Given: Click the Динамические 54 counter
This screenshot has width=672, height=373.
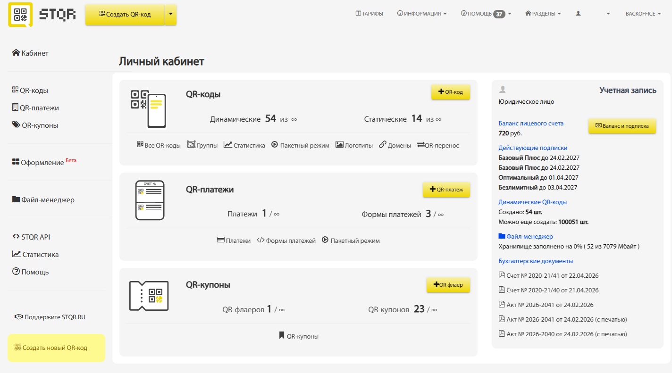Looking at the screenshot, I should click(x=253, y=119).
